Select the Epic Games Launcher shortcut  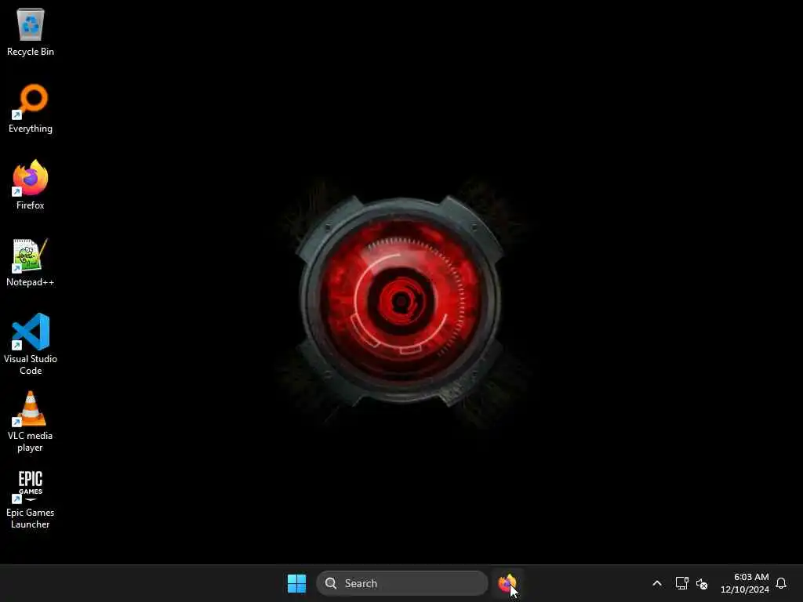pyautogui.click(x=31, y=499)
